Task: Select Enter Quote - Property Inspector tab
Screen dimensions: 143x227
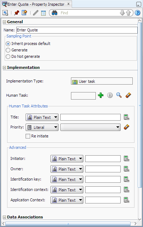Action: click(36, 4)
